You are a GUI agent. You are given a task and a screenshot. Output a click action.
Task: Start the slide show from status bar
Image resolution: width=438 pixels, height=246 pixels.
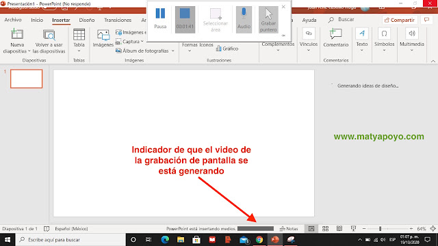point(353,229)
